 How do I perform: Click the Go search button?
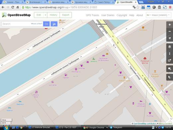coord(46,24)
